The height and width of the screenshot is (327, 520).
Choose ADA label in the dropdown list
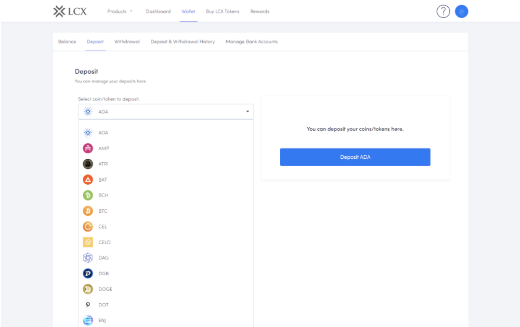[103, 133]
